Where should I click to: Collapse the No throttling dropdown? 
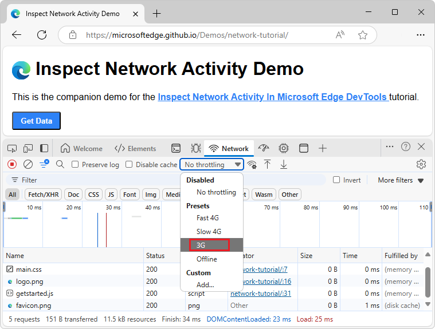[x=212, y=165]
